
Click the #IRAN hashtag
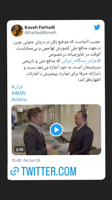pos(18,93)
